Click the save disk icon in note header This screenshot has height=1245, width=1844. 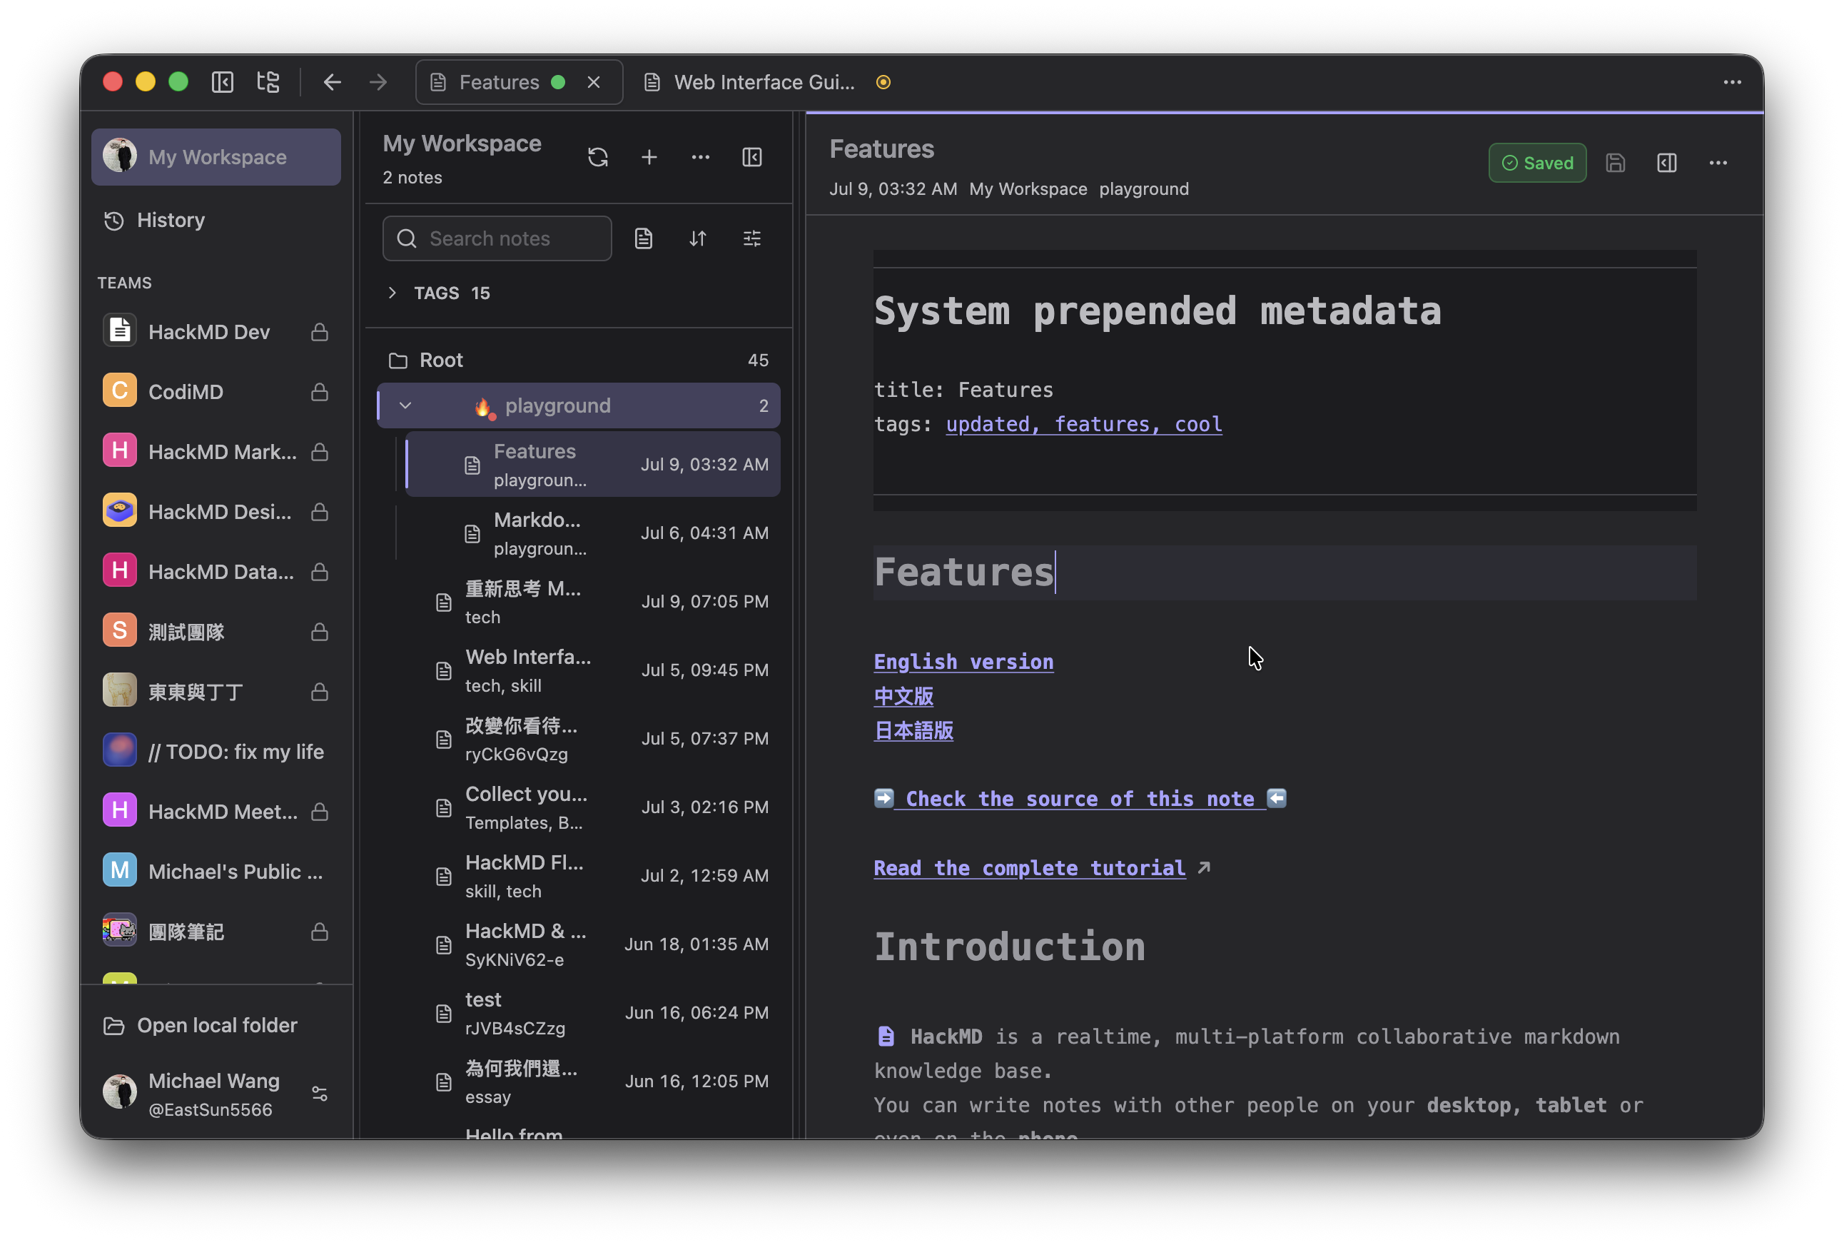[x=1616, y=163]
